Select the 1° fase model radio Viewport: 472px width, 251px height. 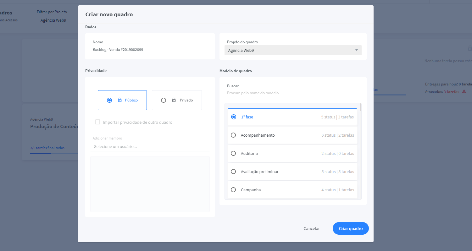point(234,117)
